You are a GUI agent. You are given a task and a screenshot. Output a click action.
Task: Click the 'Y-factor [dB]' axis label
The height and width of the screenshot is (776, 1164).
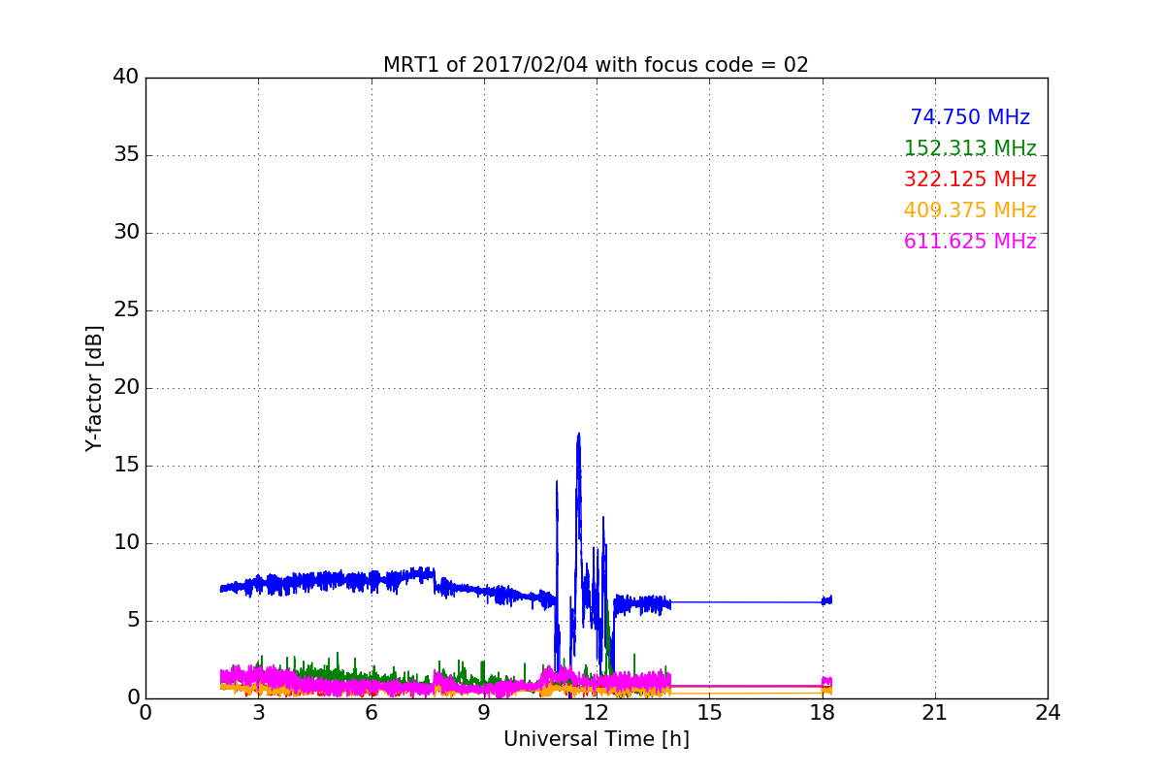94,388
